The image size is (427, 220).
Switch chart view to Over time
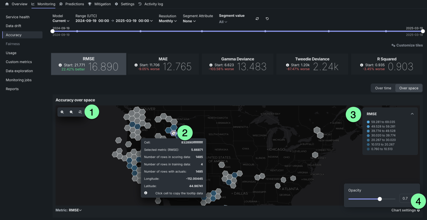click(383, 88)
